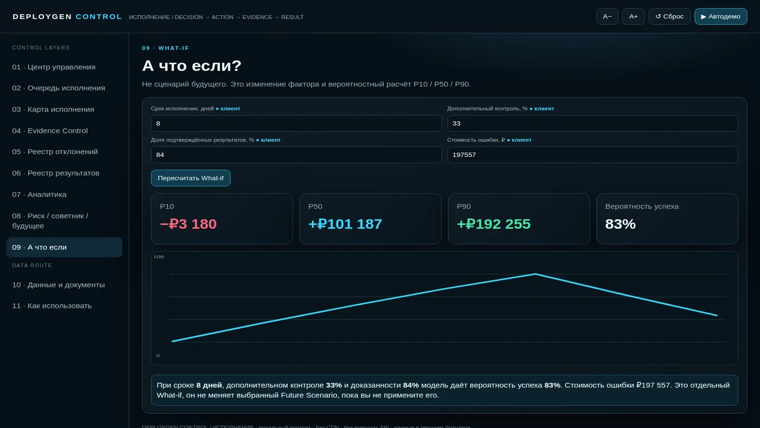Click the DATA ROUTE sidebar label
Viewport: 760px width, 428px height.
(x=32, y=266)
